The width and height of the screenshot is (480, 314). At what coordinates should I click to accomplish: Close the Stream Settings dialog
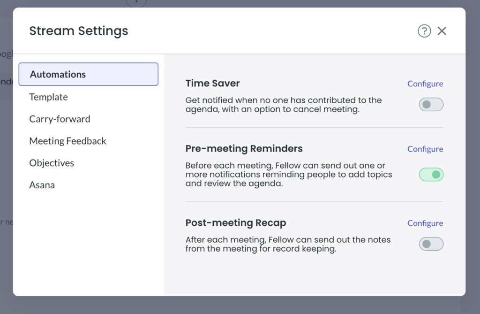point(442,31)
